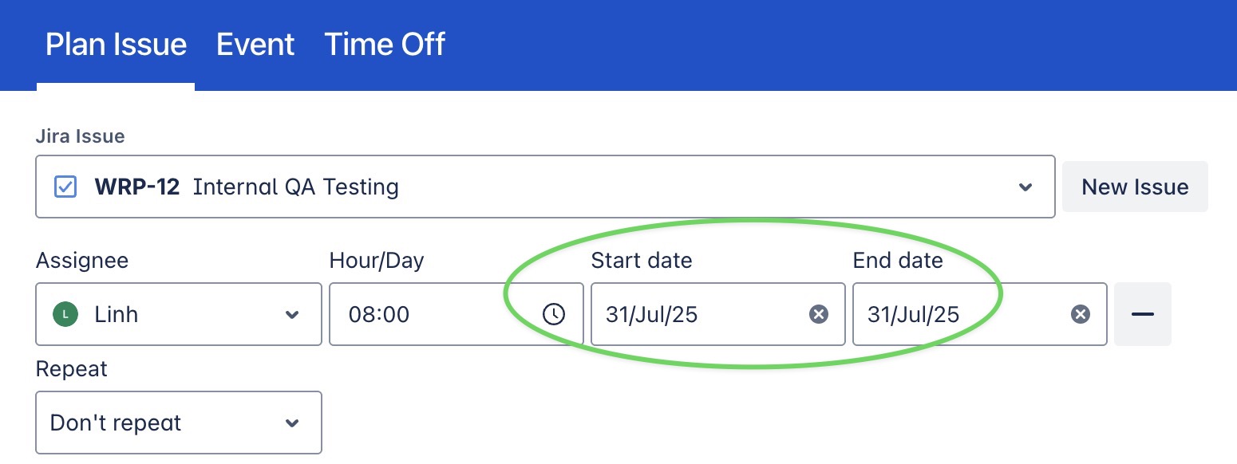Image resolution: width=1237 pixels, height=464 pixels.
Task: Click the blue task-type icon beside WRP-12
Action: 65,187
